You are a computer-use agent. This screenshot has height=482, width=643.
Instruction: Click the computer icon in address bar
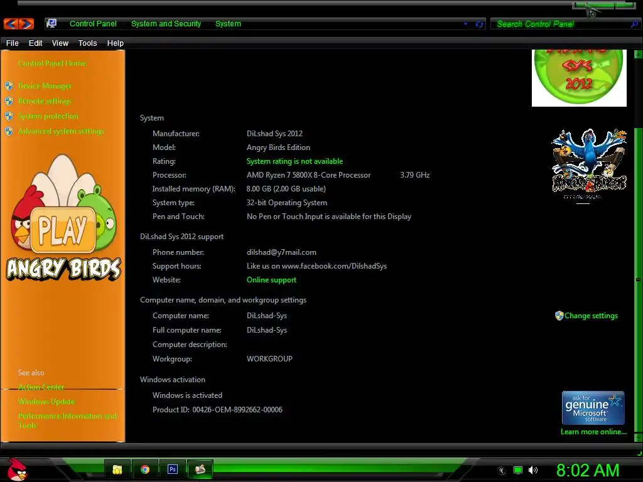51,24
